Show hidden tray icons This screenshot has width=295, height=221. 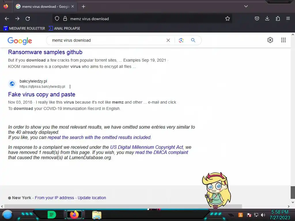pyautogui.click(x=231, y=215)
